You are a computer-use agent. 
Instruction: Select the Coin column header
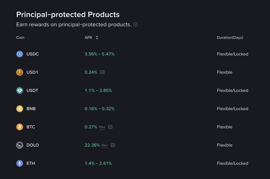click(x=20, y=37)
